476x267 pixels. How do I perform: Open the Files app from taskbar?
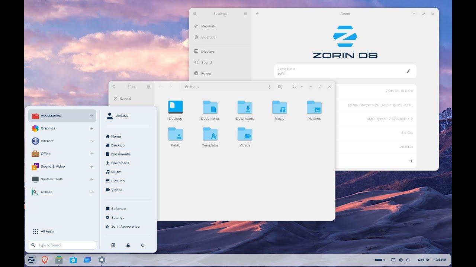(59, 260)
